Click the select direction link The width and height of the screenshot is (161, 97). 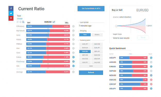click(x=125, y=17)
